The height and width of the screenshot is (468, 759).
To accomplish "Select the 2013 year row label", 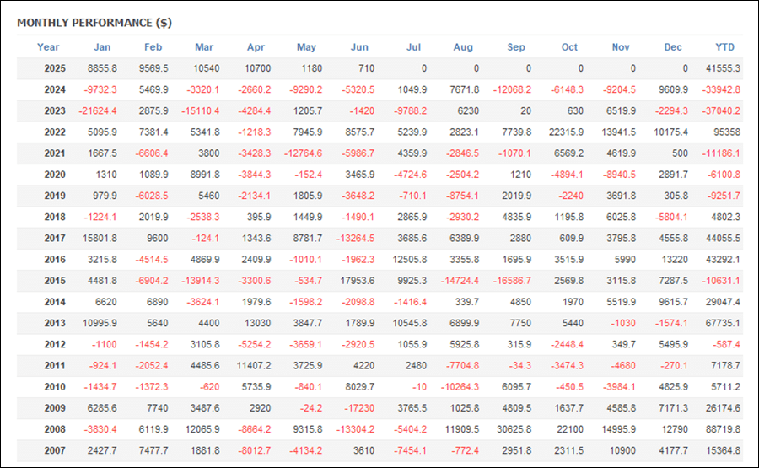I will 55,323.
